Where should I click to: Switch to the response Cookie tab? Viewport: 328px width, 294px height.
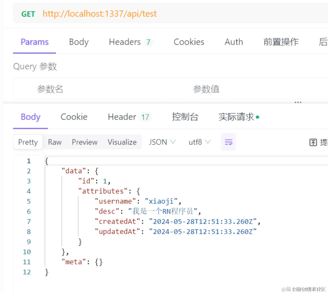pyautogui.click(x=74, y=117)
